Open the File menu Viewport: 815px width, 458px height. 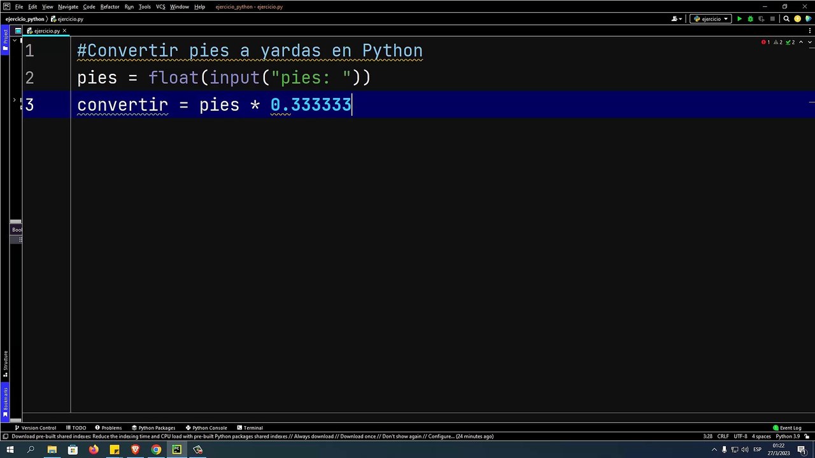click(19, 6)
